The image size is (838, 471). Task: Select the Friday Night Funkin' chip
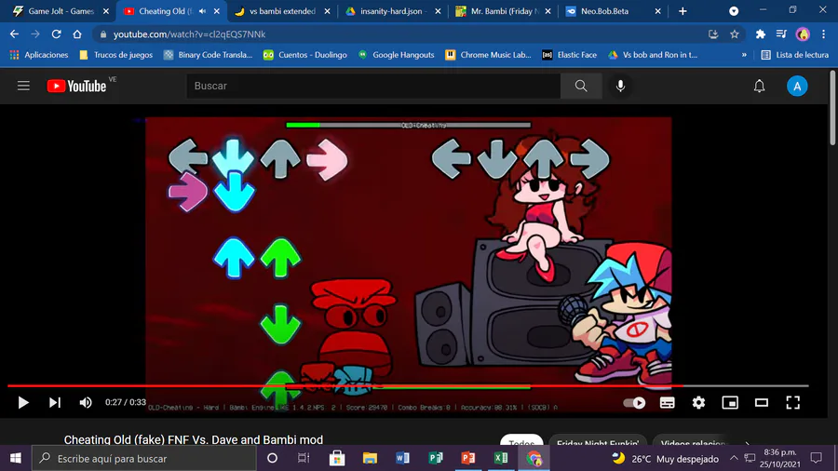tap(598, 442)
